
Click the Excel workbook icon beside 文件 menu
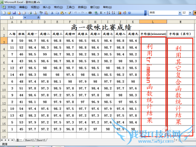coord(4,7)
